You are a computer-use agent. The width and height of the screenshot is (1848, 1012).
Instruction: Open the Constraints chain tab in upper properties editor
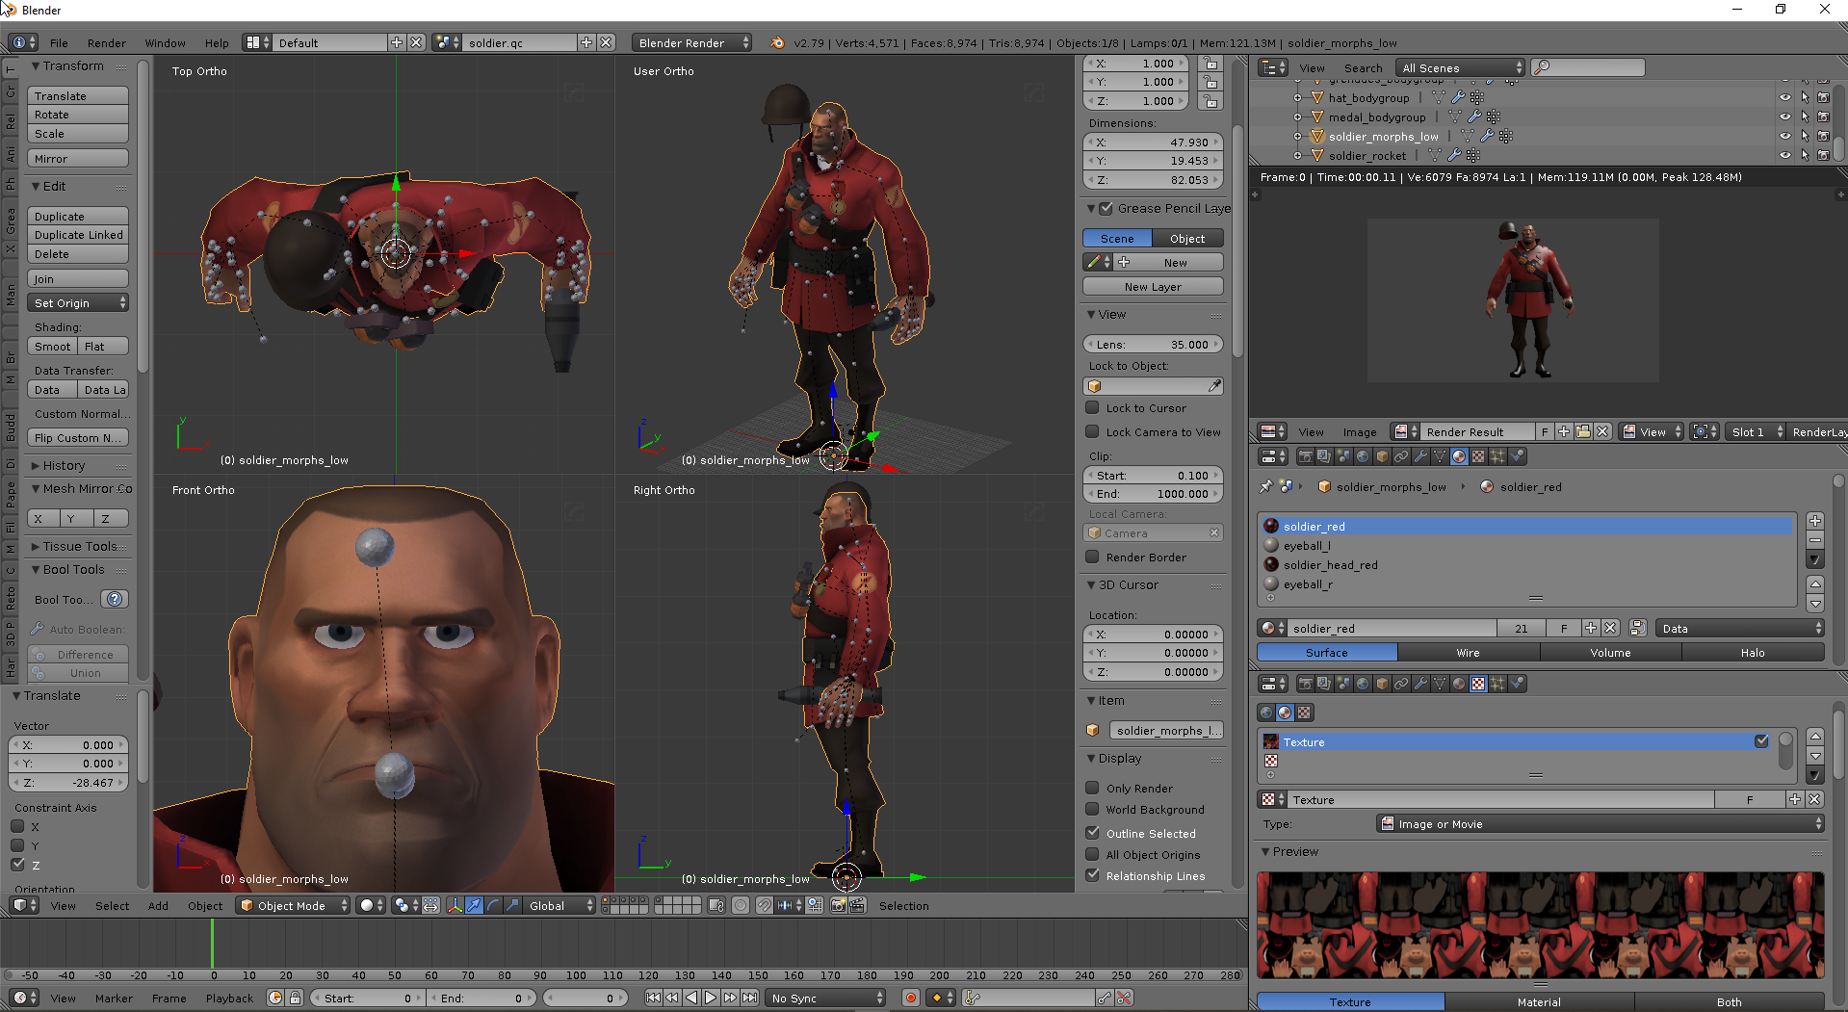[x=1401, y=456]
